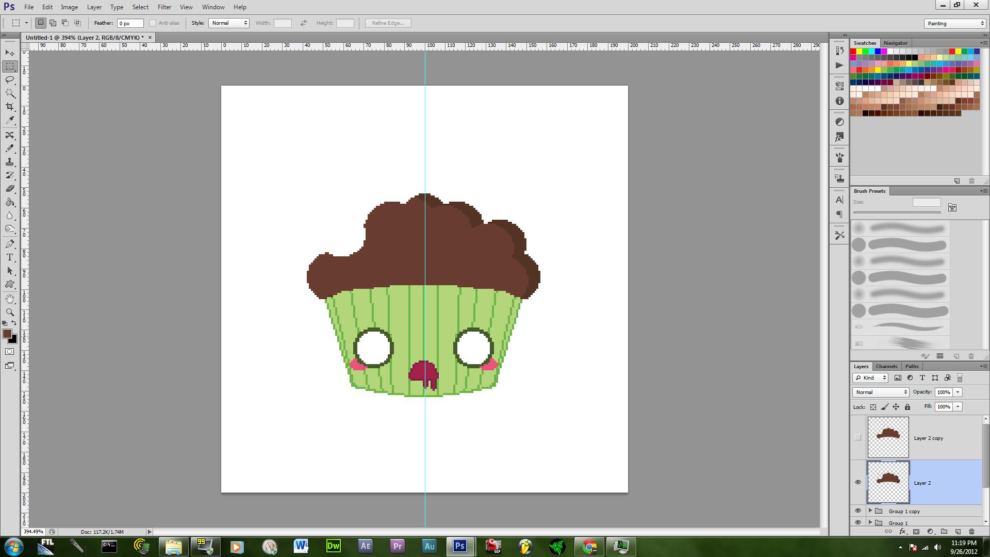
Task: Open the Opacity slider dropdown arrow
Action: click(x=958, y=392)
